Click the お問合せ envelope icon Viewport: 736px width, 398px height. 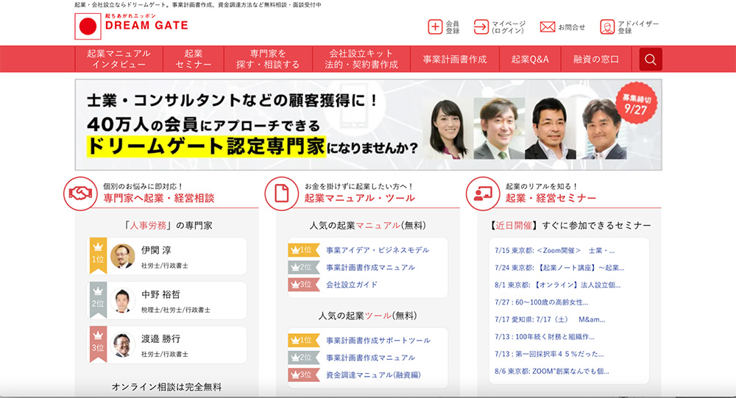click(548, 26)
